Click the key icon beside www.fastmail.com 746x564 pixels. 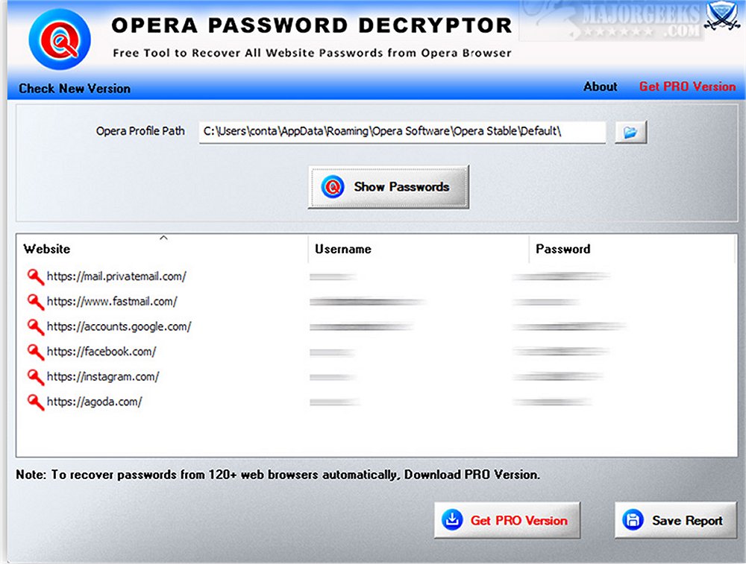coord(35,302)
